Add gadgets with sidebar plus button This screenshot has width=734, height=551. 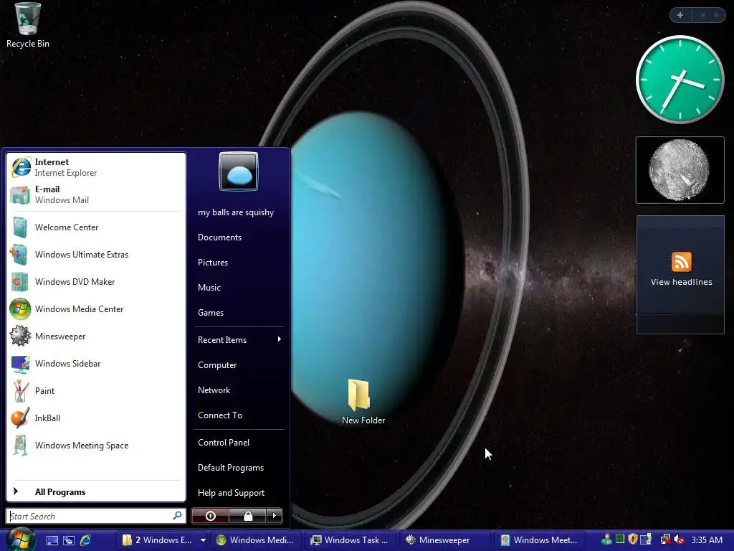680,15
